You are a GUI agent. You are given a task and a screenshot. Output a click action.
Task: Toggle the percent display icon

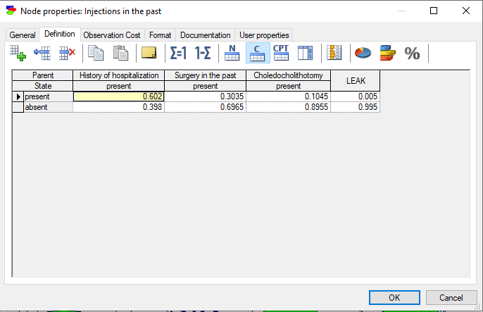(x=412, y=54)
